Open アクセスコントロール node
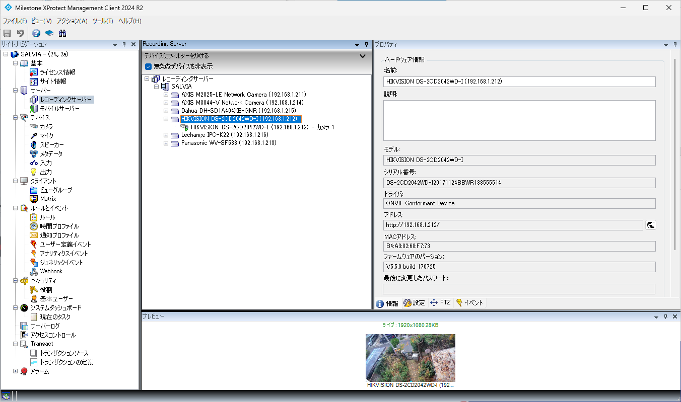Screen dimensions: 681x402 click(53, 335)
